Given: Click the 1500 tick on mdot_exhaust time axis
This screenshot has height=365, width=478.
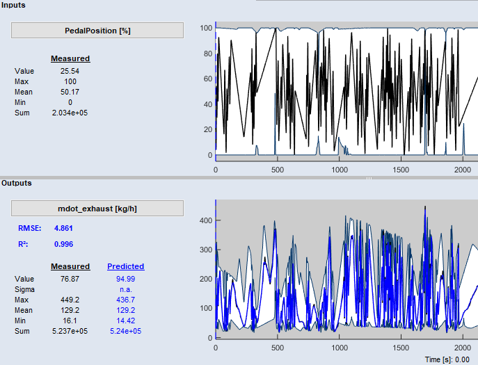Looking at the screenshot, I should pos(401,347).
